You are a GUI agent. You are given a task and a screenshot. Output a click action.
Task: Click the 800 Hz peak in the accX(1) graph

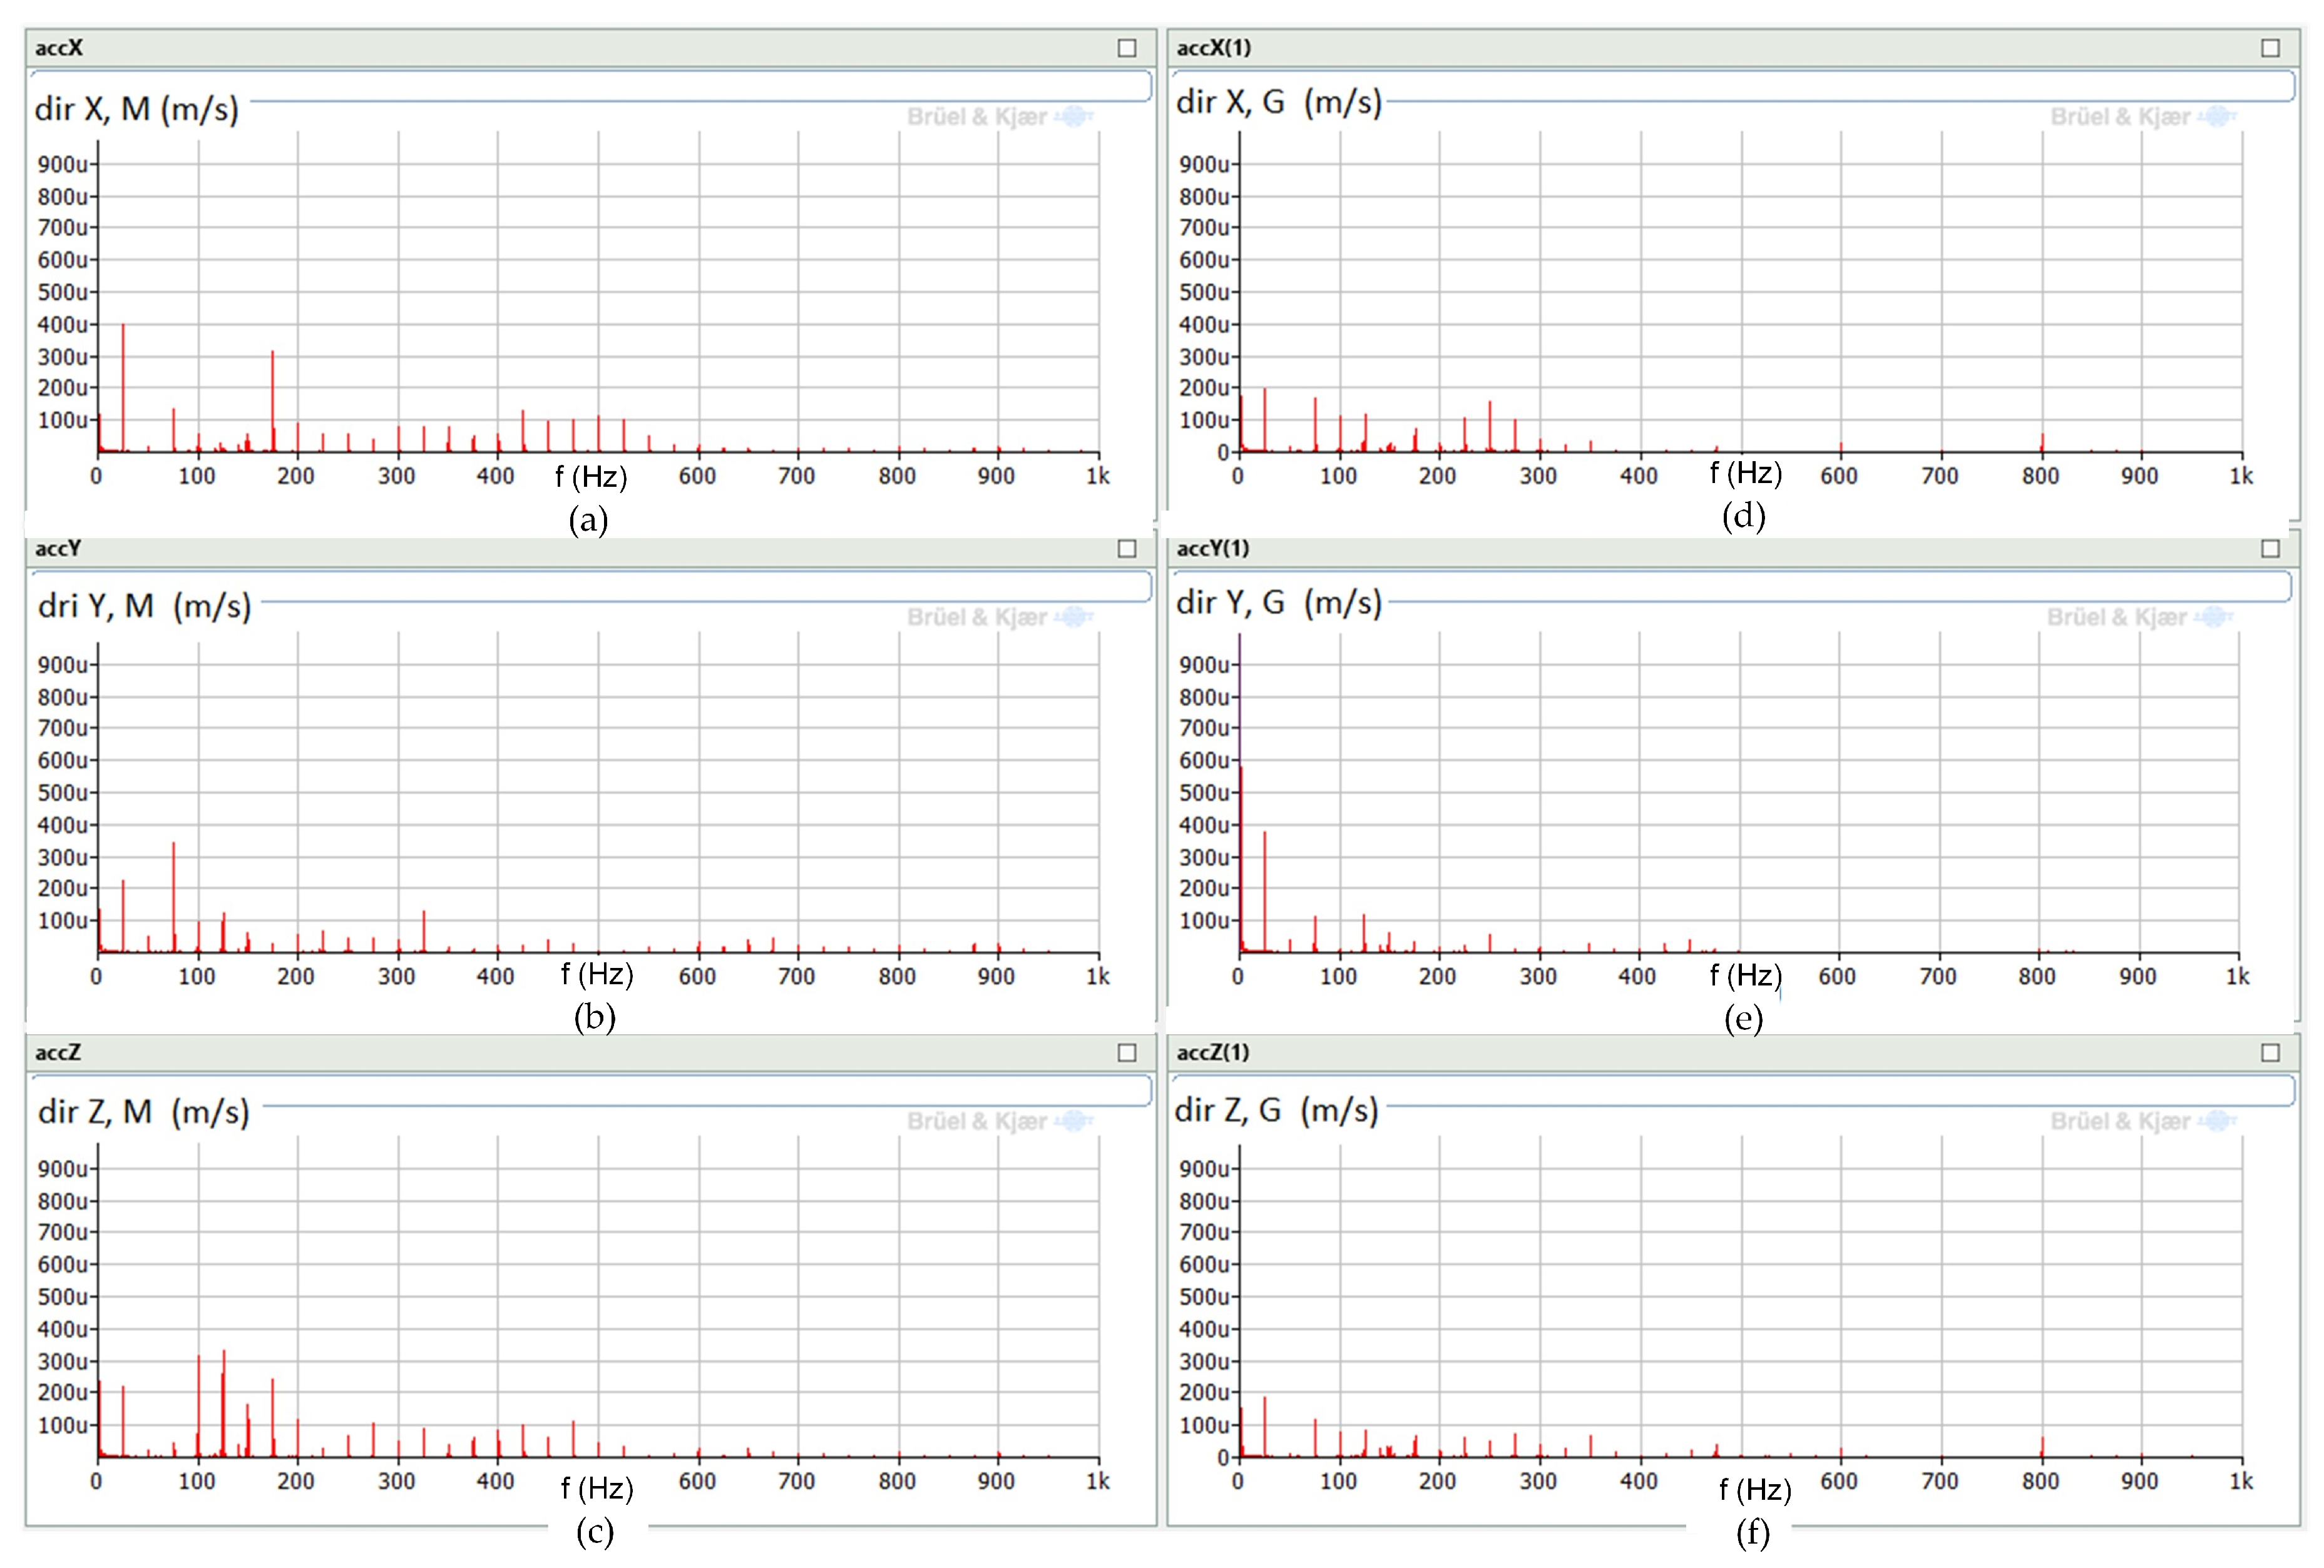pyautogui.click(x=2042, y=443)
